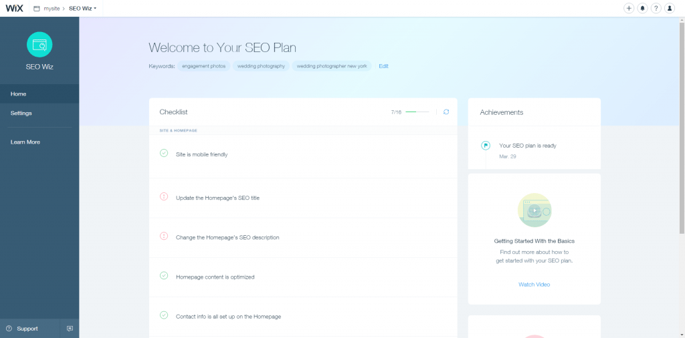Click the 7/16 checklist progress bar
Viewport: 685px width, 338px height.
417,112
